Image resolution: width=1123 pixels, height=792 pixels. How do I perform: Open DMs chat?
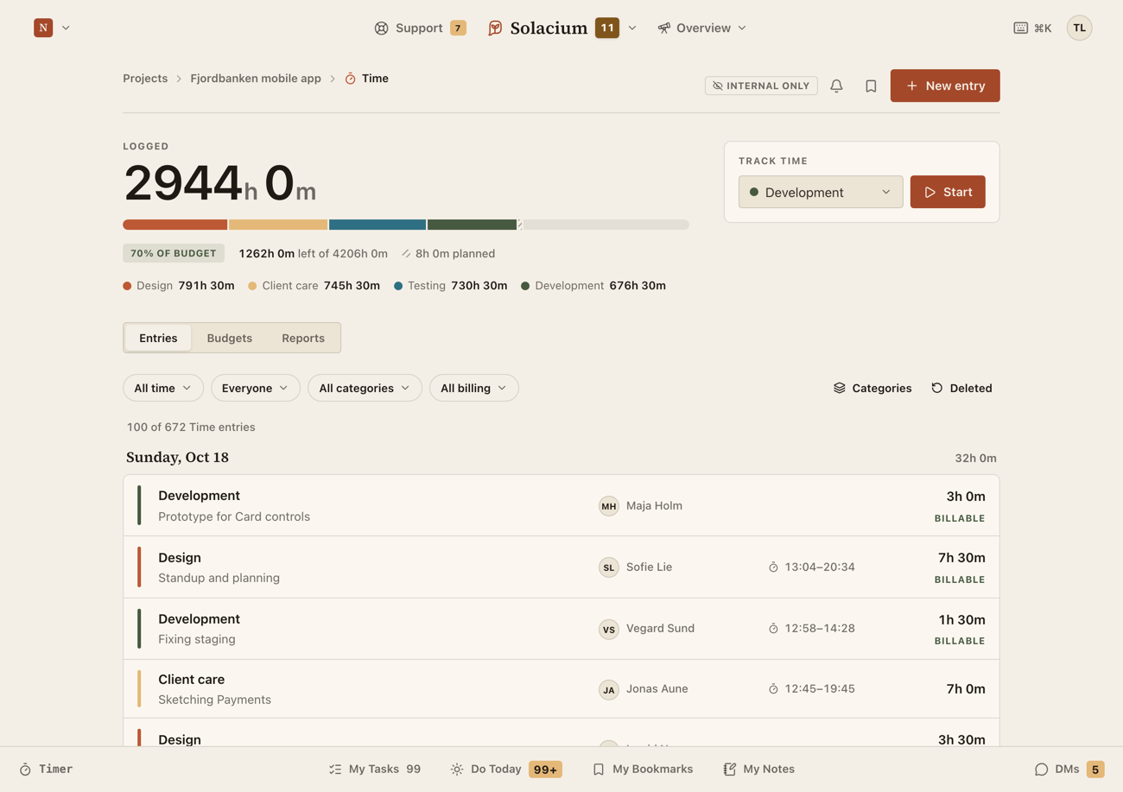click(1069, 769)
